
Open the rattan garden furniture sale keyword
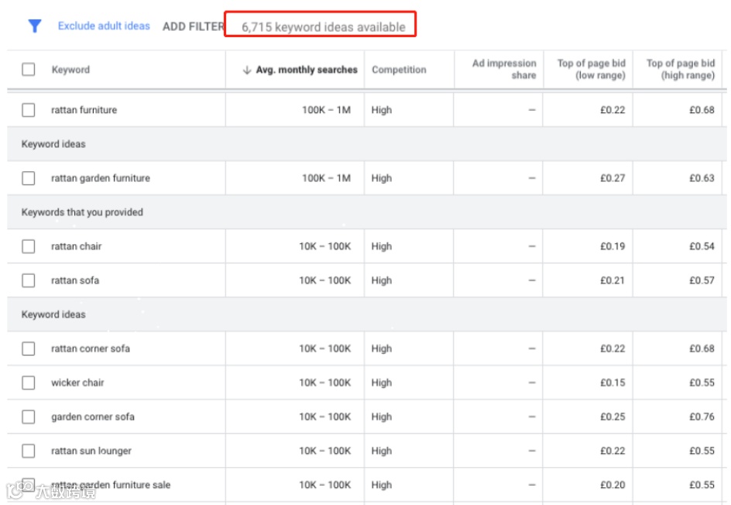pos(111,485)
